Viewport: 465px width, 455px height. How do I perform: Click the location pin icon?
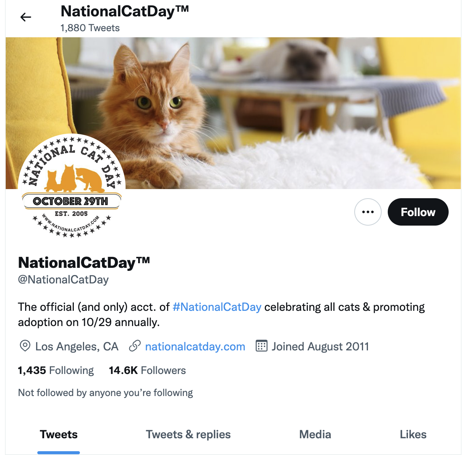24,346
